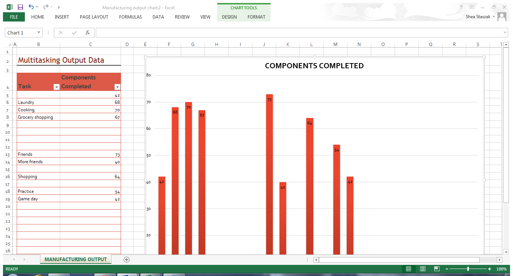Click the Undo arrow icon

click(x=31, y=7)
